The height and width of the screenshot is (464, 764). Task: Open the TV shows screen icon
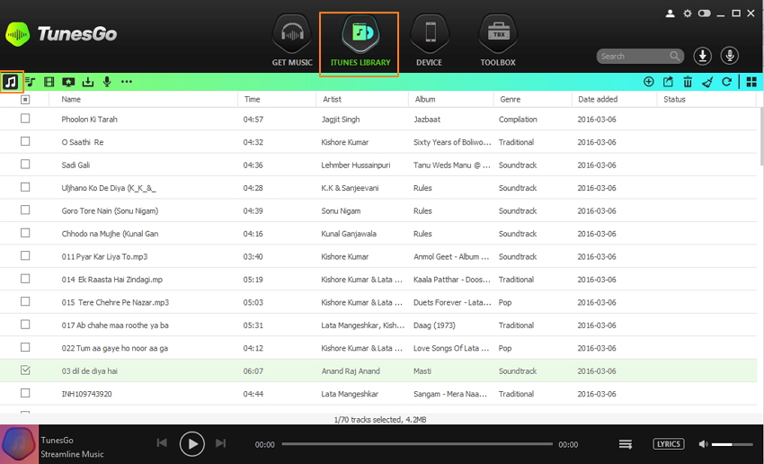pyautogui.click(x=68, y=82)
